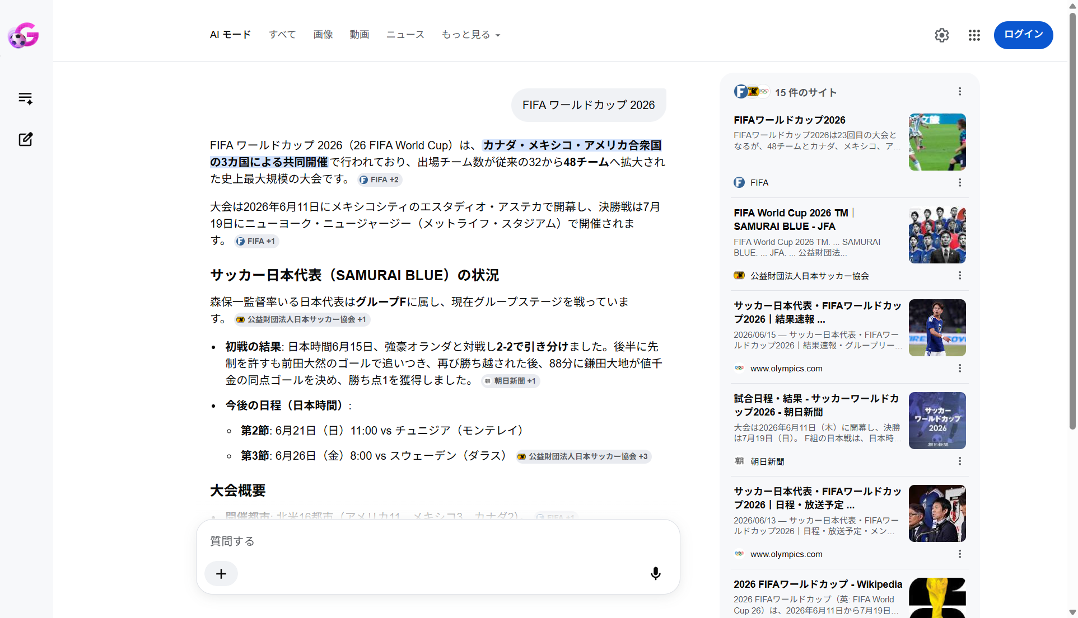Open the three-dot menu beside FIFA source
Viewport: 1078px width, 618px height.
click(x=960, y=183)
